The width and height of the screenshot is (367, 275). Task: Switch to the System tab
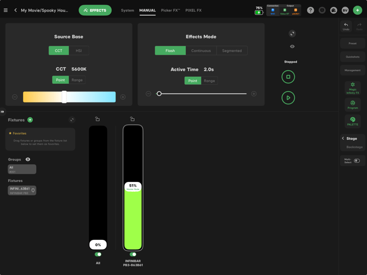[127, 10]
